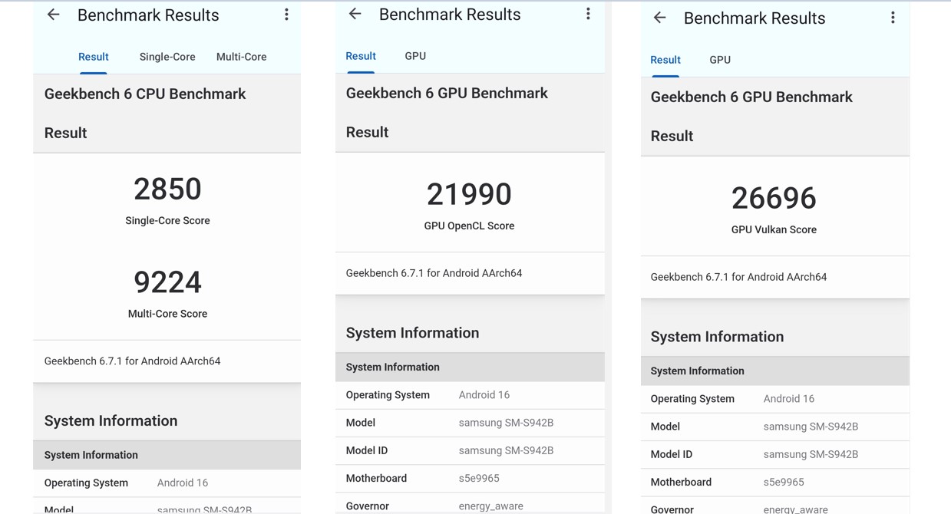Open three-dot menu in OpenCL results screen
This screenshot has width=951, height=514.
(588, 14)
